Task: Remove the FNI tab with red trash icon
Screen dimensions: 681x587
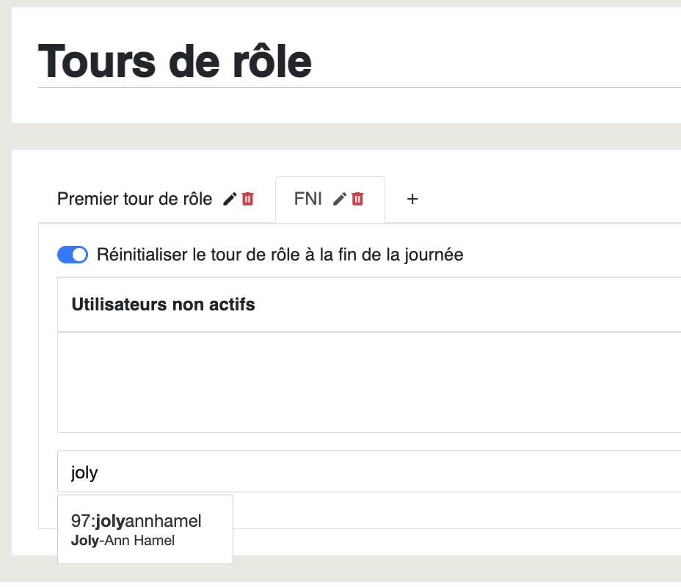Action: 357,199
